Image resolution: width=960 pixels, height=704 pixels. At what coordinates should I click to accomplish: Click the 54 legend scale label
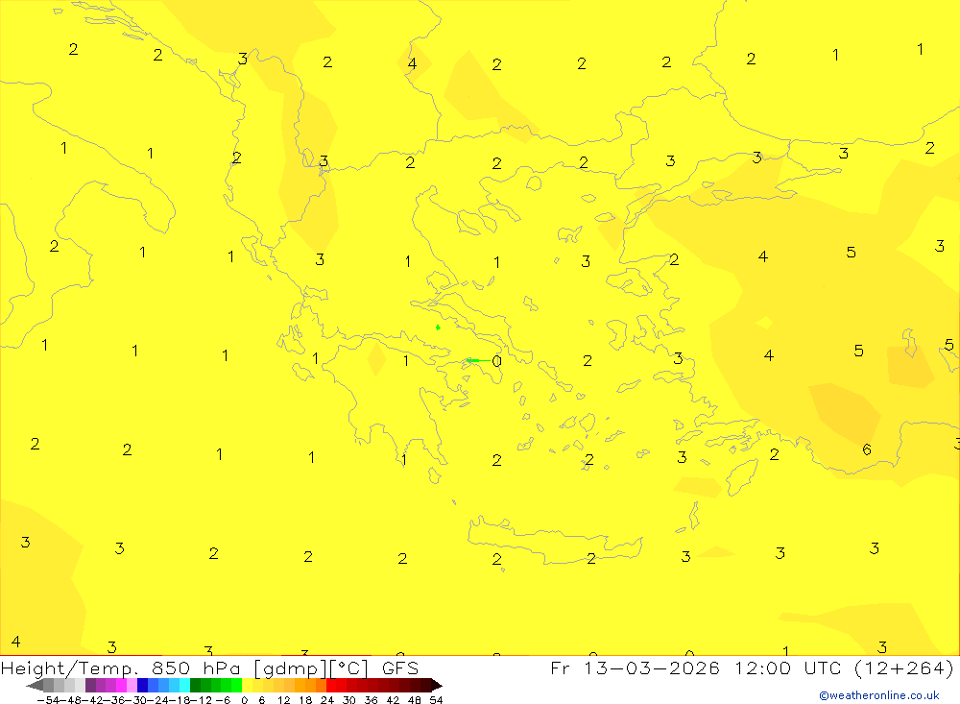tap(436, 700)
